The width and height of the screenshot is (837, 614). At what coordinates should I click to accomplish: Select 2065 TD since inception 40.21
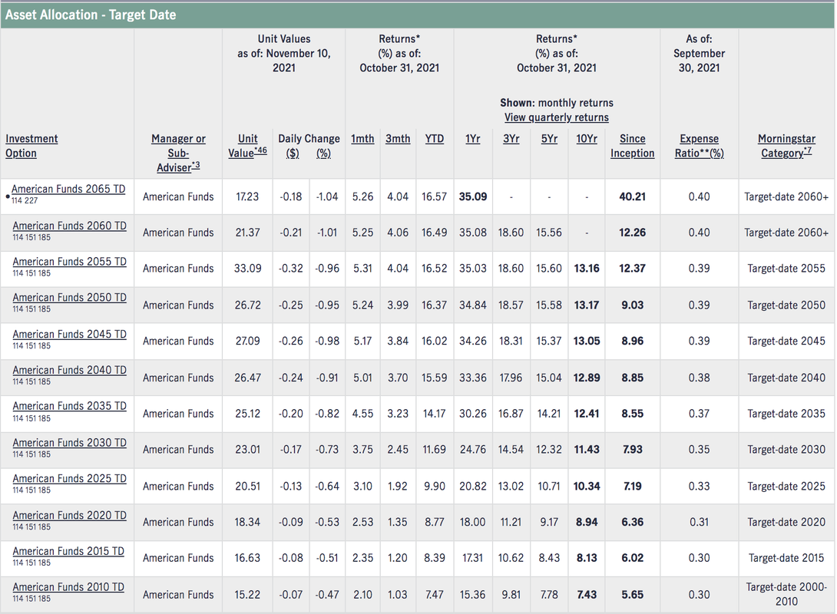pos(633,196)
